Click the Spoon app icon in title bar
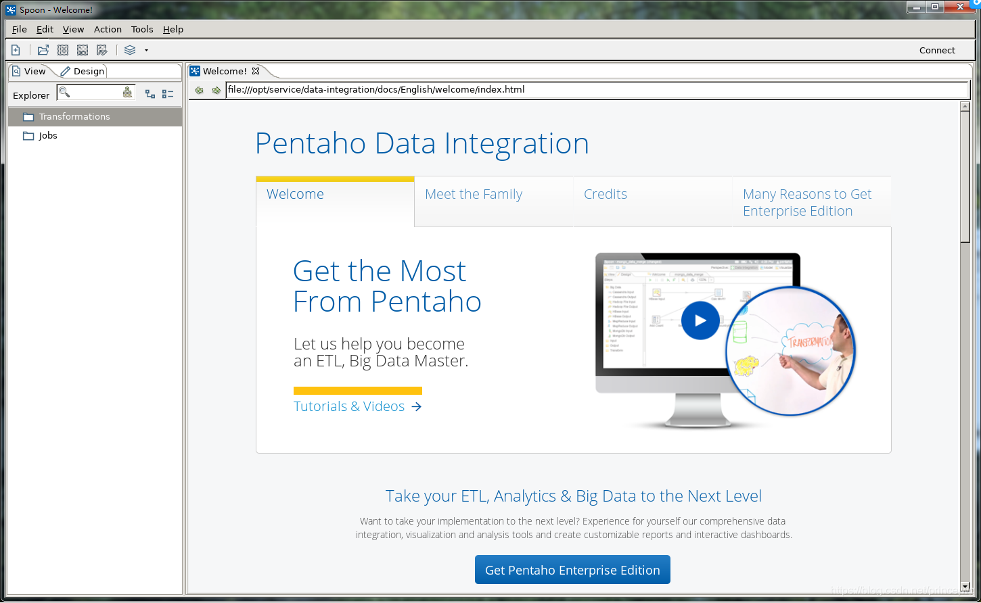The width and height of the screenshot is (981, 603). tap(11, 9)
